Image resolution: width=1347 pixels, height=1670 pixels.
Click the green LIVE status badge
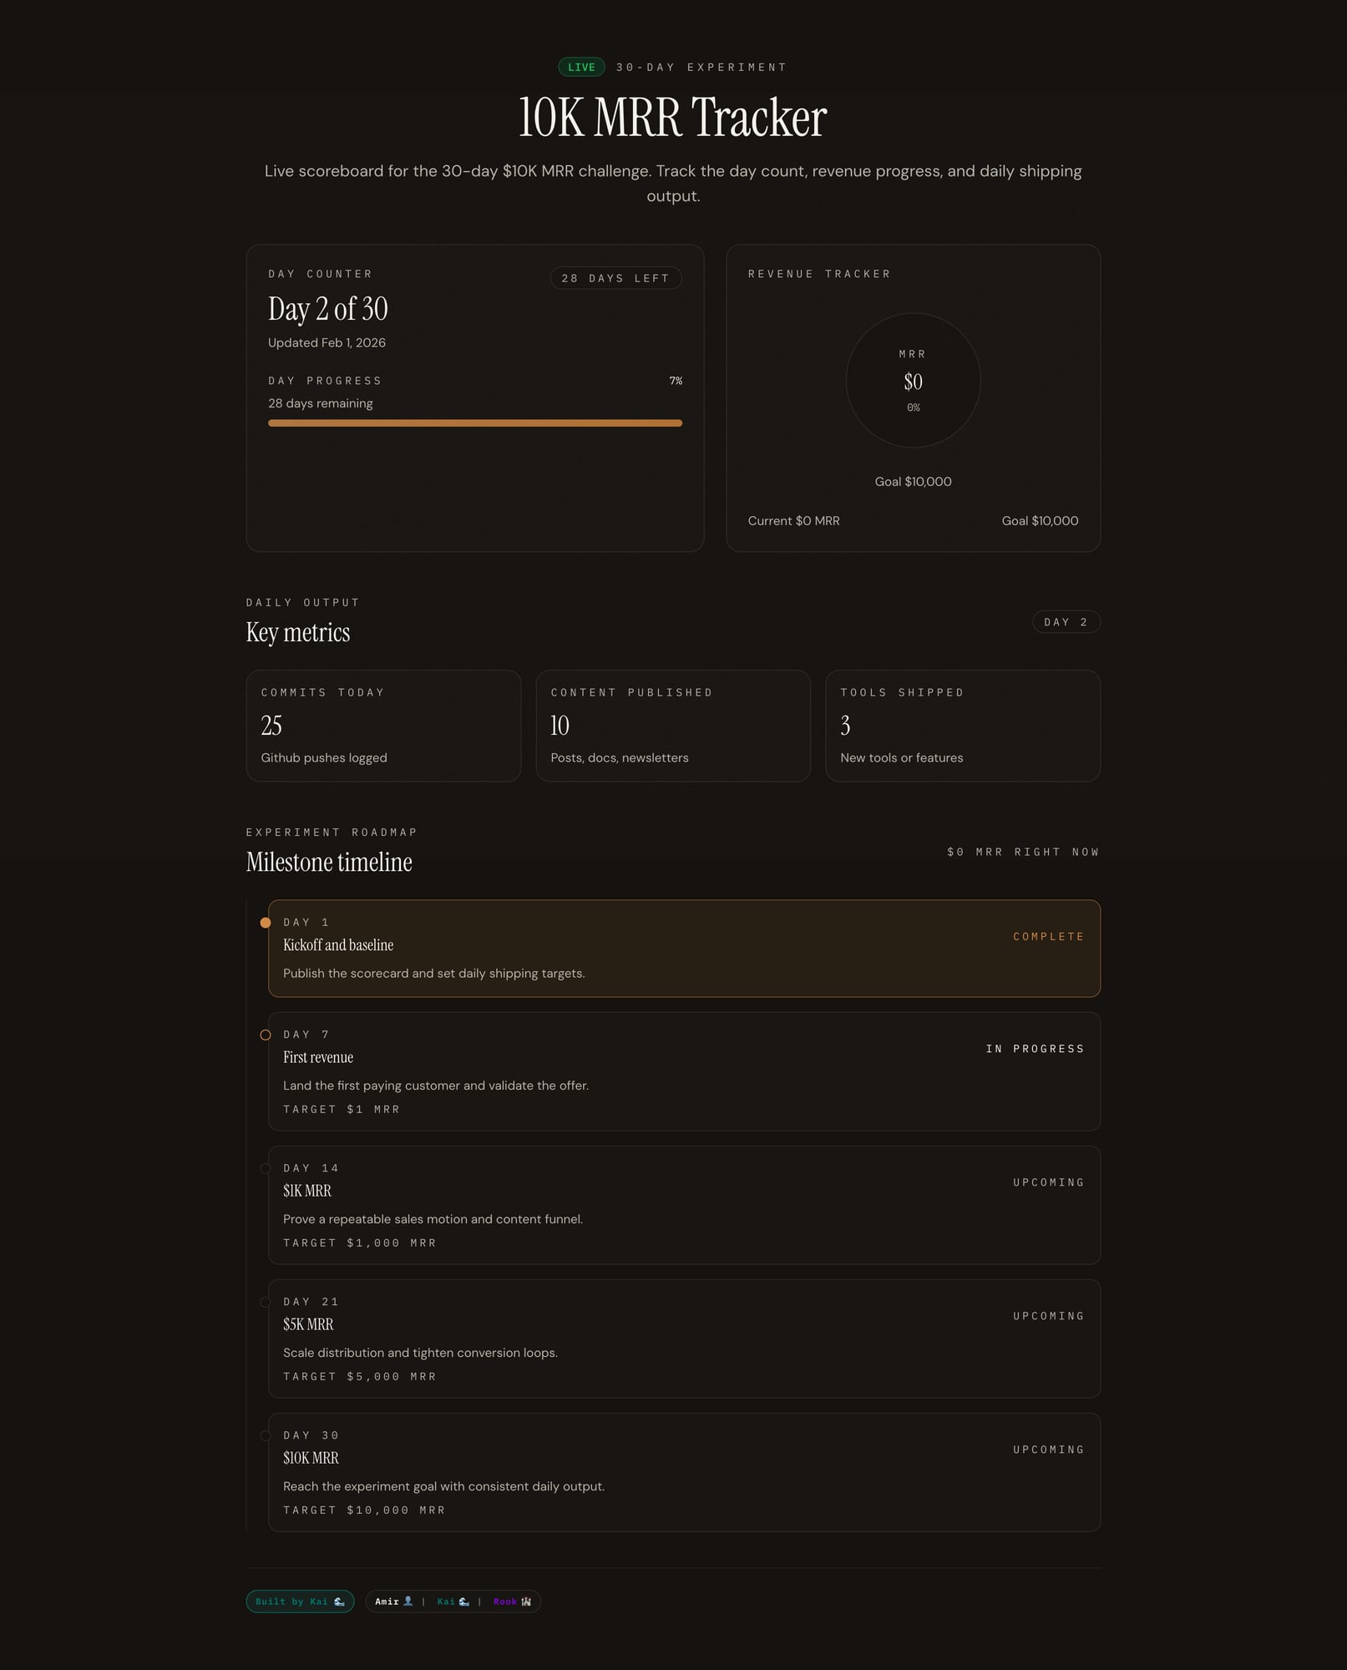point(581,67)
